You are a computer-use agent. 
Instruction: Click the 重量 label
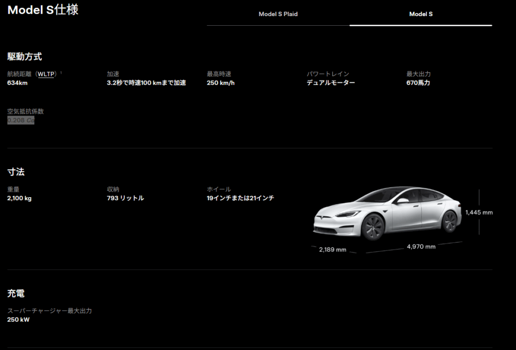click(13, 189)
